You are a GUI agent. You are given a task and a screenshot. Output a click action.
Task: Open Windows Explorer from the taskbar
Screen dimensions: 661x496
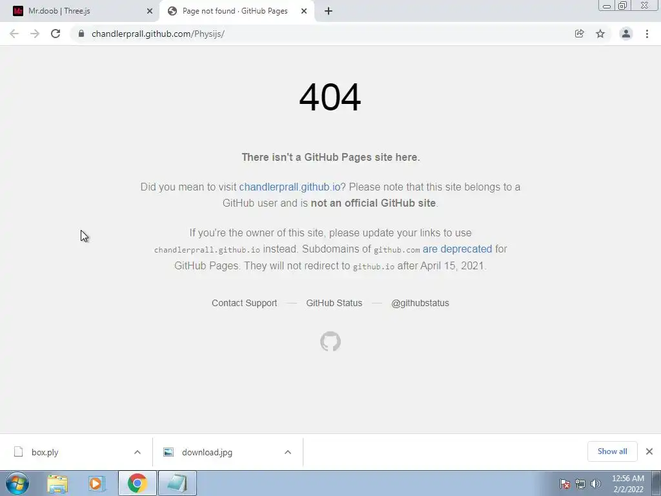point(57,483)
